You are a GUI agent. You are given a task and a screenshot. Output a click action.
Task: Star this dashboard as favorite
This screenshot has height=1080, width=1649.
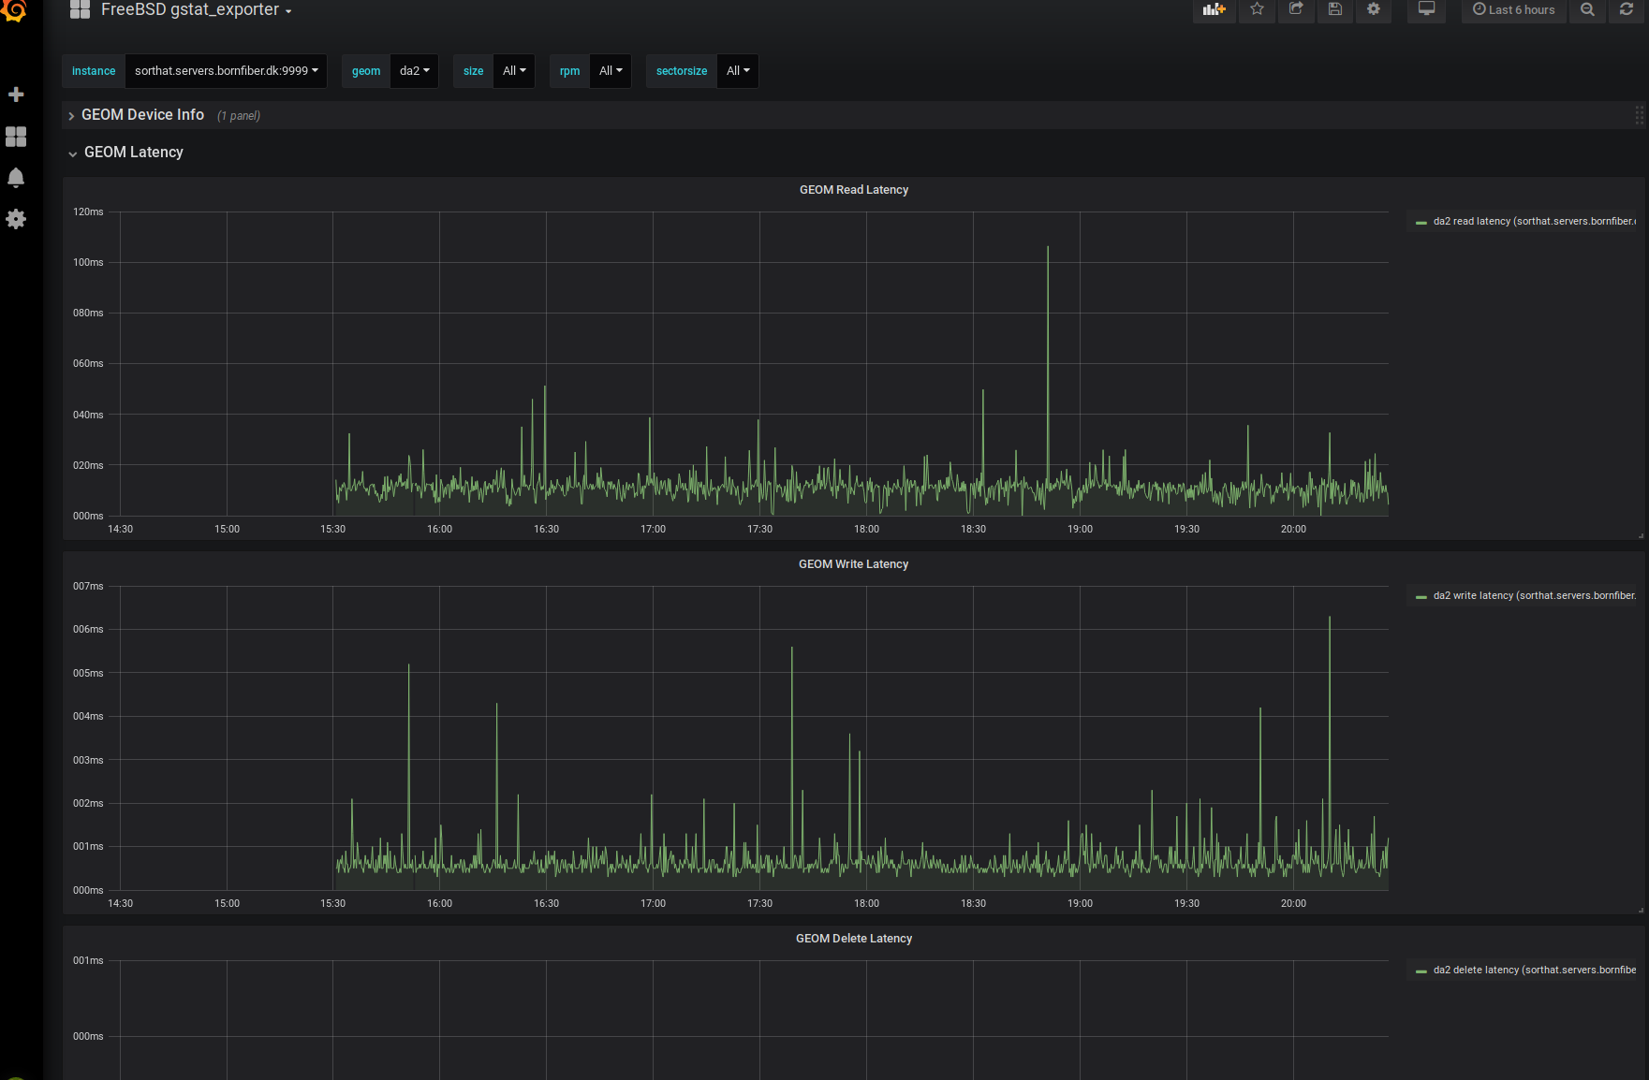point(1257,9)
